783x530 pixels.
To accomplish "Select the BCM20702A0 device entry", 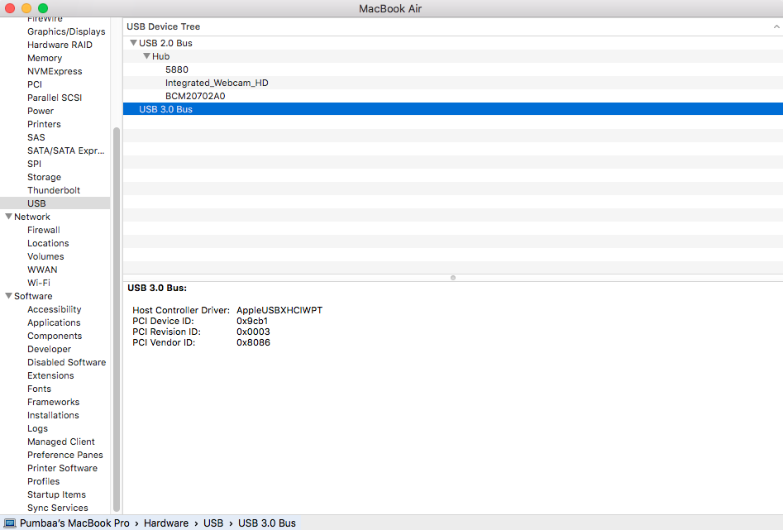I will pyautogui.click(x=195, y=96).
